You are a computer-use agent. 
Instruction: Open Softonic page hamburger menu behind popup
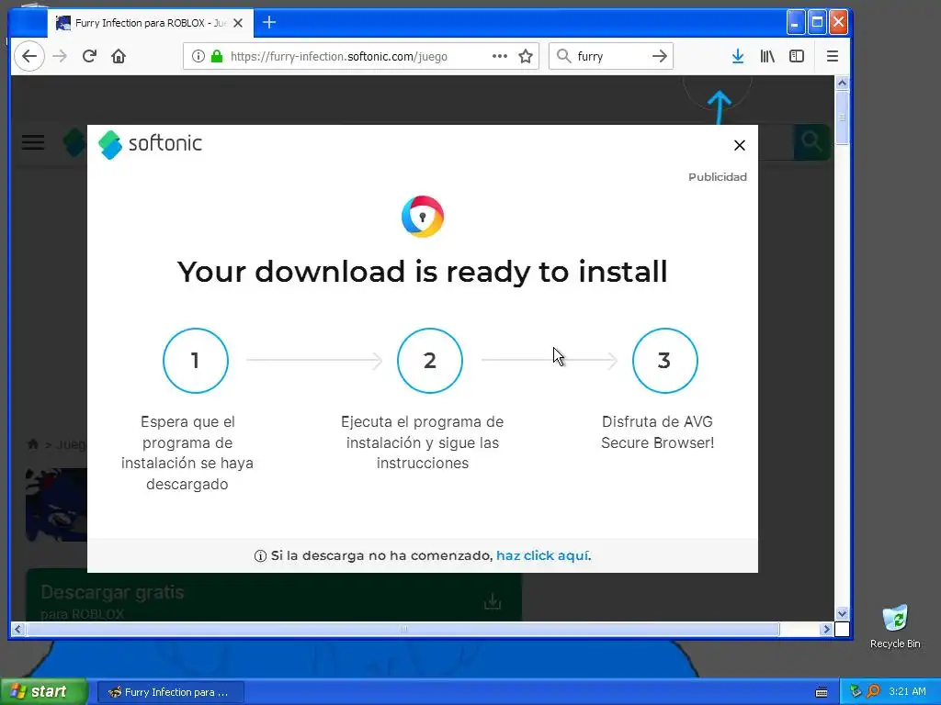[x=33, y=142]
